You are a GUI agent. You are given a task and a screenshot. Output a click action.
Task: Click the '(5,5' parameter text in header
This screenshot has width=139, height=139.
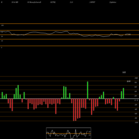tap(71, 2)
